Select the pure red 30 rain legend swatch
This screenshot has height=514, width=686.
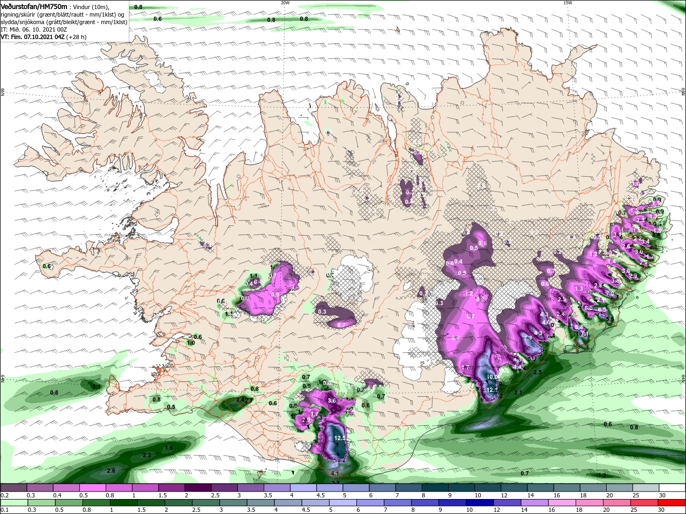(x=672, y=503)
